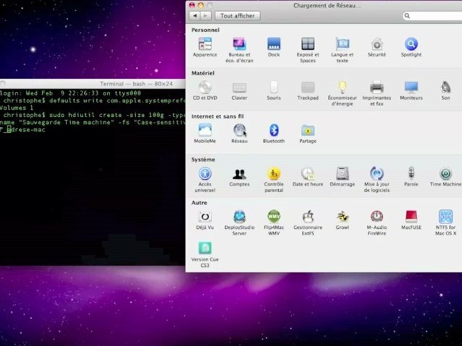The height and width of the screenshot is (346, 462).
Task: Open the Parole preference pane
Action: pos(411,177)
